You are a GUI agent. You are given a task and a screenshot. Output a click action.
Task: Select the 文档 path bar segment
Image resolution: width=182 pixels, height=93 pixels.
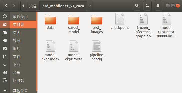tap(33, 6)
